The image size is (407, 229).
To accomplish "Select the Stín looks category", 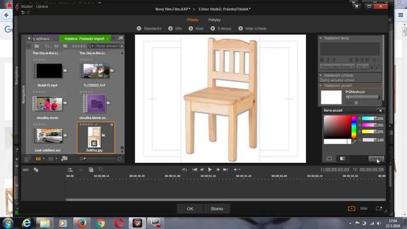I will pyautogui.click(x=175, y=29).
